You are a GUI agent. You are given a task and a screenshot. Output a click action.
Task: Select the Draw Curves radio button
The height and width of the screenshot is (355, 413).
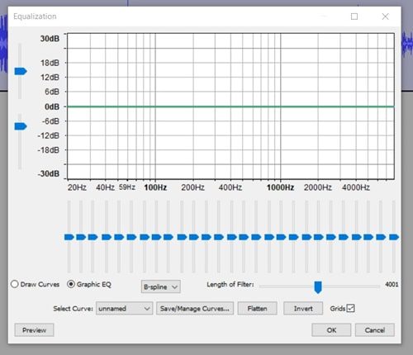[15, 284]
